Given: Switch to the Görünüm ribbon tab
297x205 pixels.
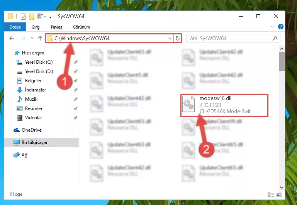Looking at the screenshot, I should point(81,27).
